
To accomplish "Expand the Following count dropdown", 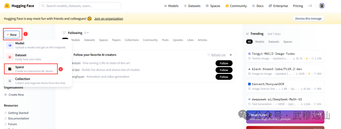I will coord(87,33).
